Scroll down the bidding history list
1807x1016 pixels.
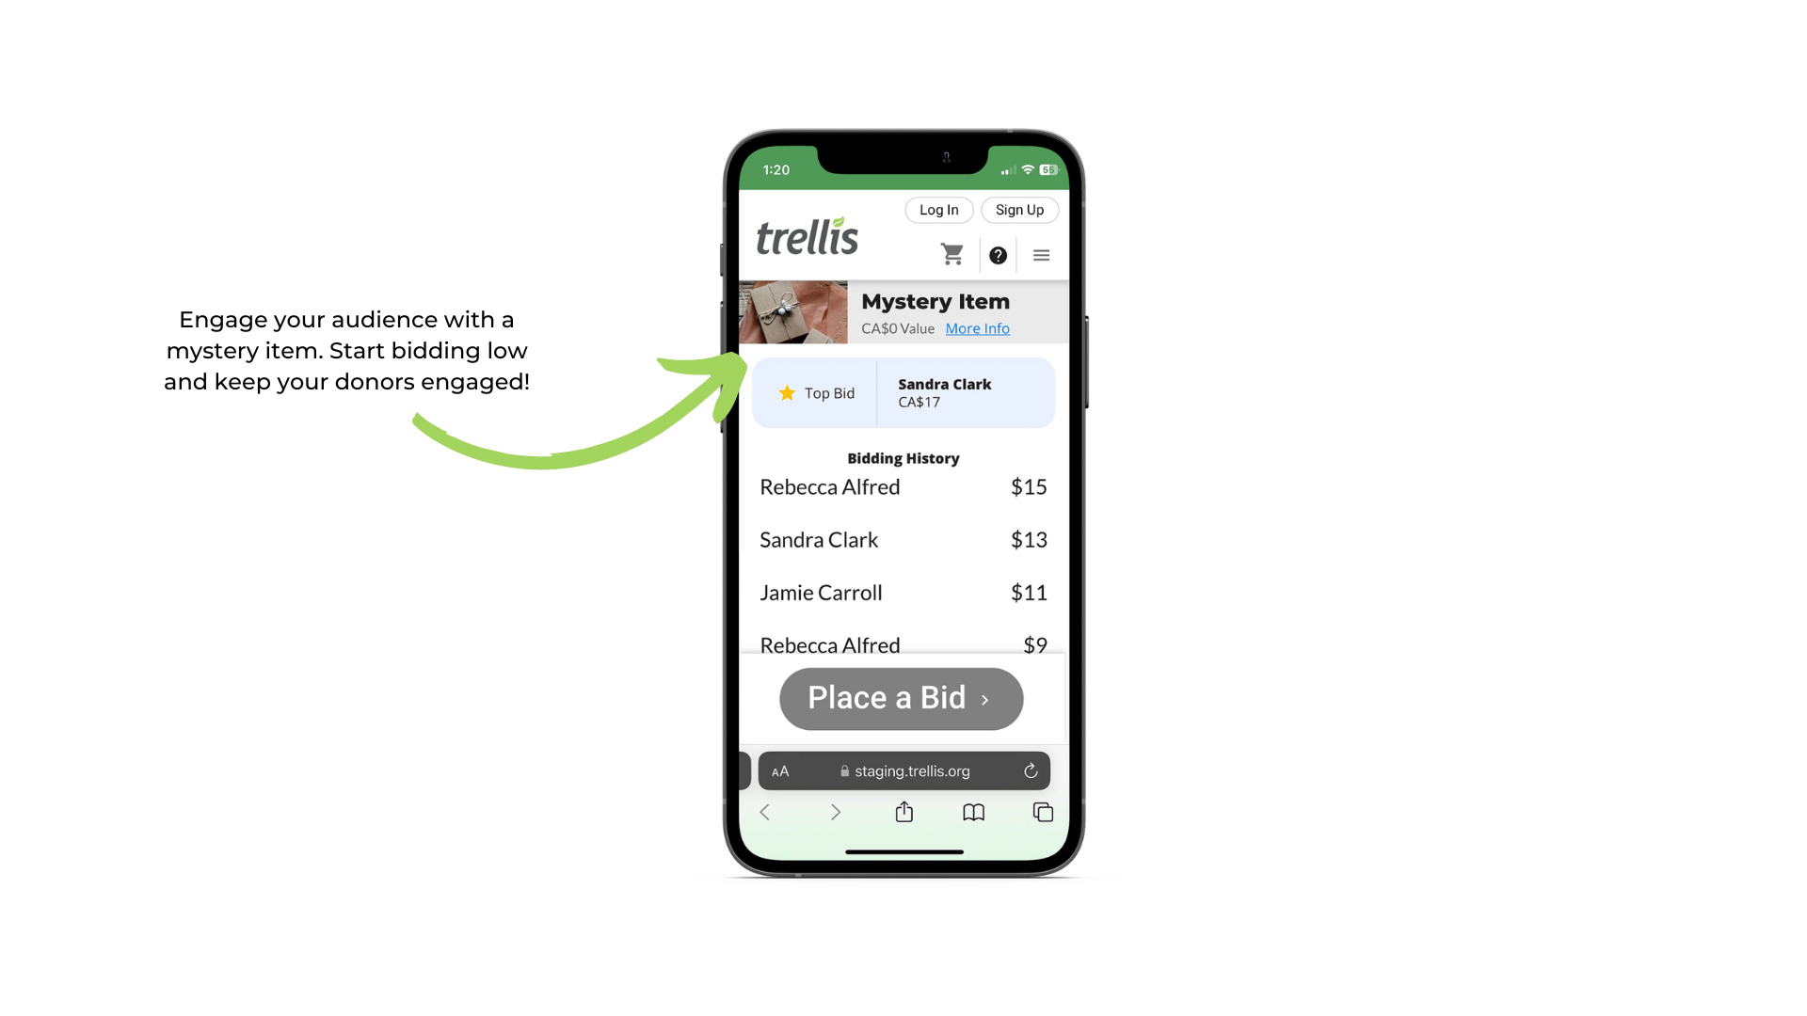(903, 564)
